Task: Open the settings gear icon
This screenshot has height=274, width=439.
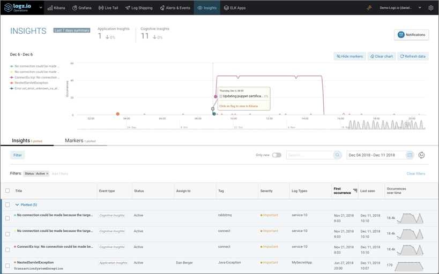Action: 431,8
